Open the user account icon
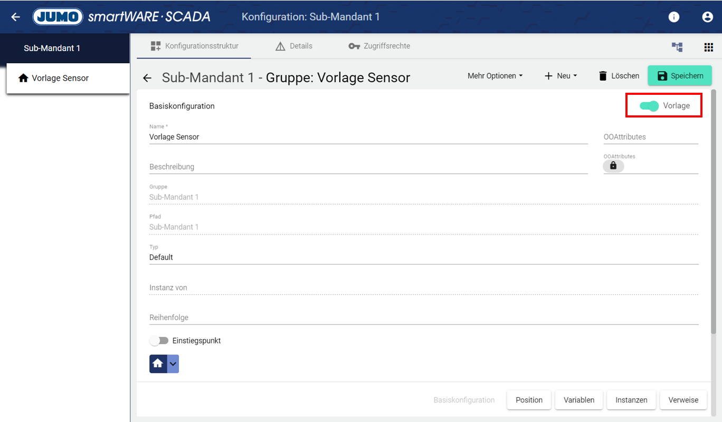The width and height of the screenshot is (722, 422). click(707, 17)
